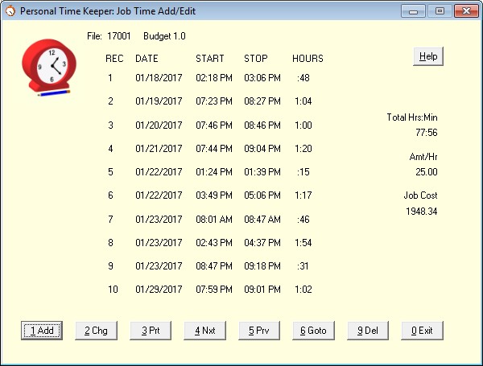Print records with 3 Prt button
The height and width of the screenshot is (366, 483).
[151, 331]
